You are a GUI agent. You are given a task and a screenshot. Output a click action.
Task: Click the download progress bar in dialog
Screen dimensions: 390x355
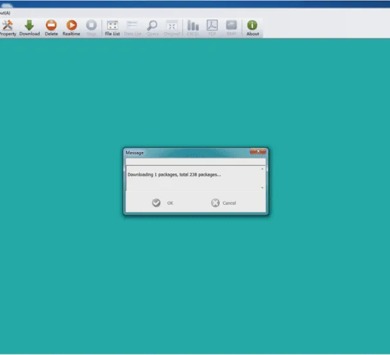pyautogui.click(x=195, y=162)
